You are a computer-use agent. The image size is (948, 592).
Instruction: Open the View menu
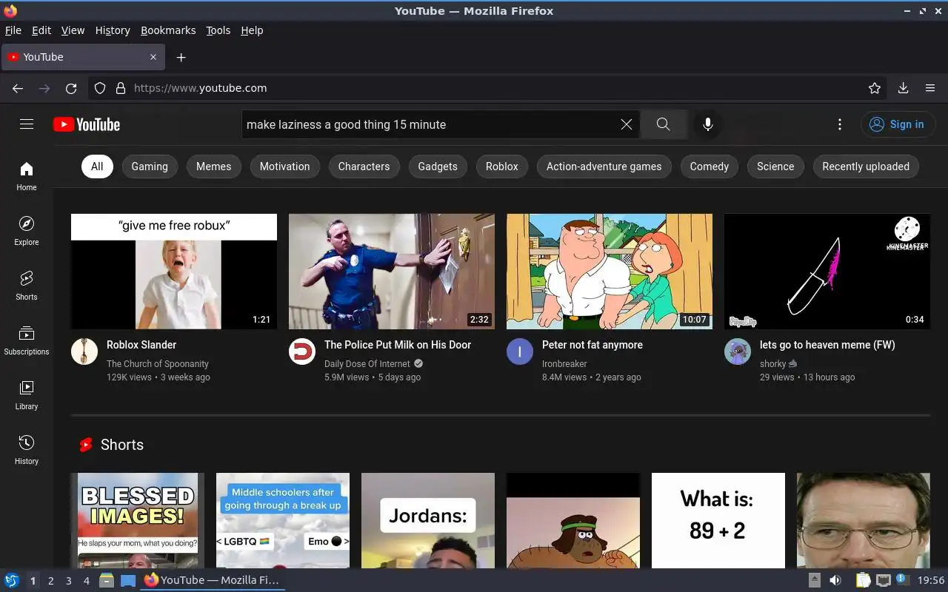[73, 30]
